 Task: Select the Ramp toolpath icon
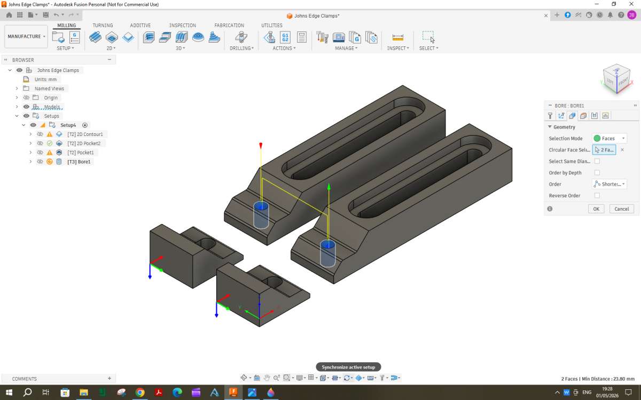pyautogui.click(x=214, y=37)
